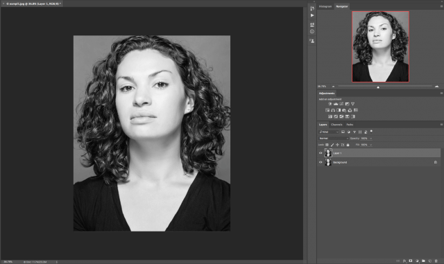The width and height of the screenshot is (444, 264).
Task: Click the Navigator zoom out button
Action: [333, 87]
